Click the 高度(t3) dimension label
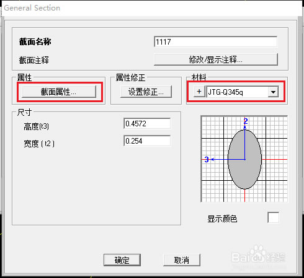 (36, 126)
